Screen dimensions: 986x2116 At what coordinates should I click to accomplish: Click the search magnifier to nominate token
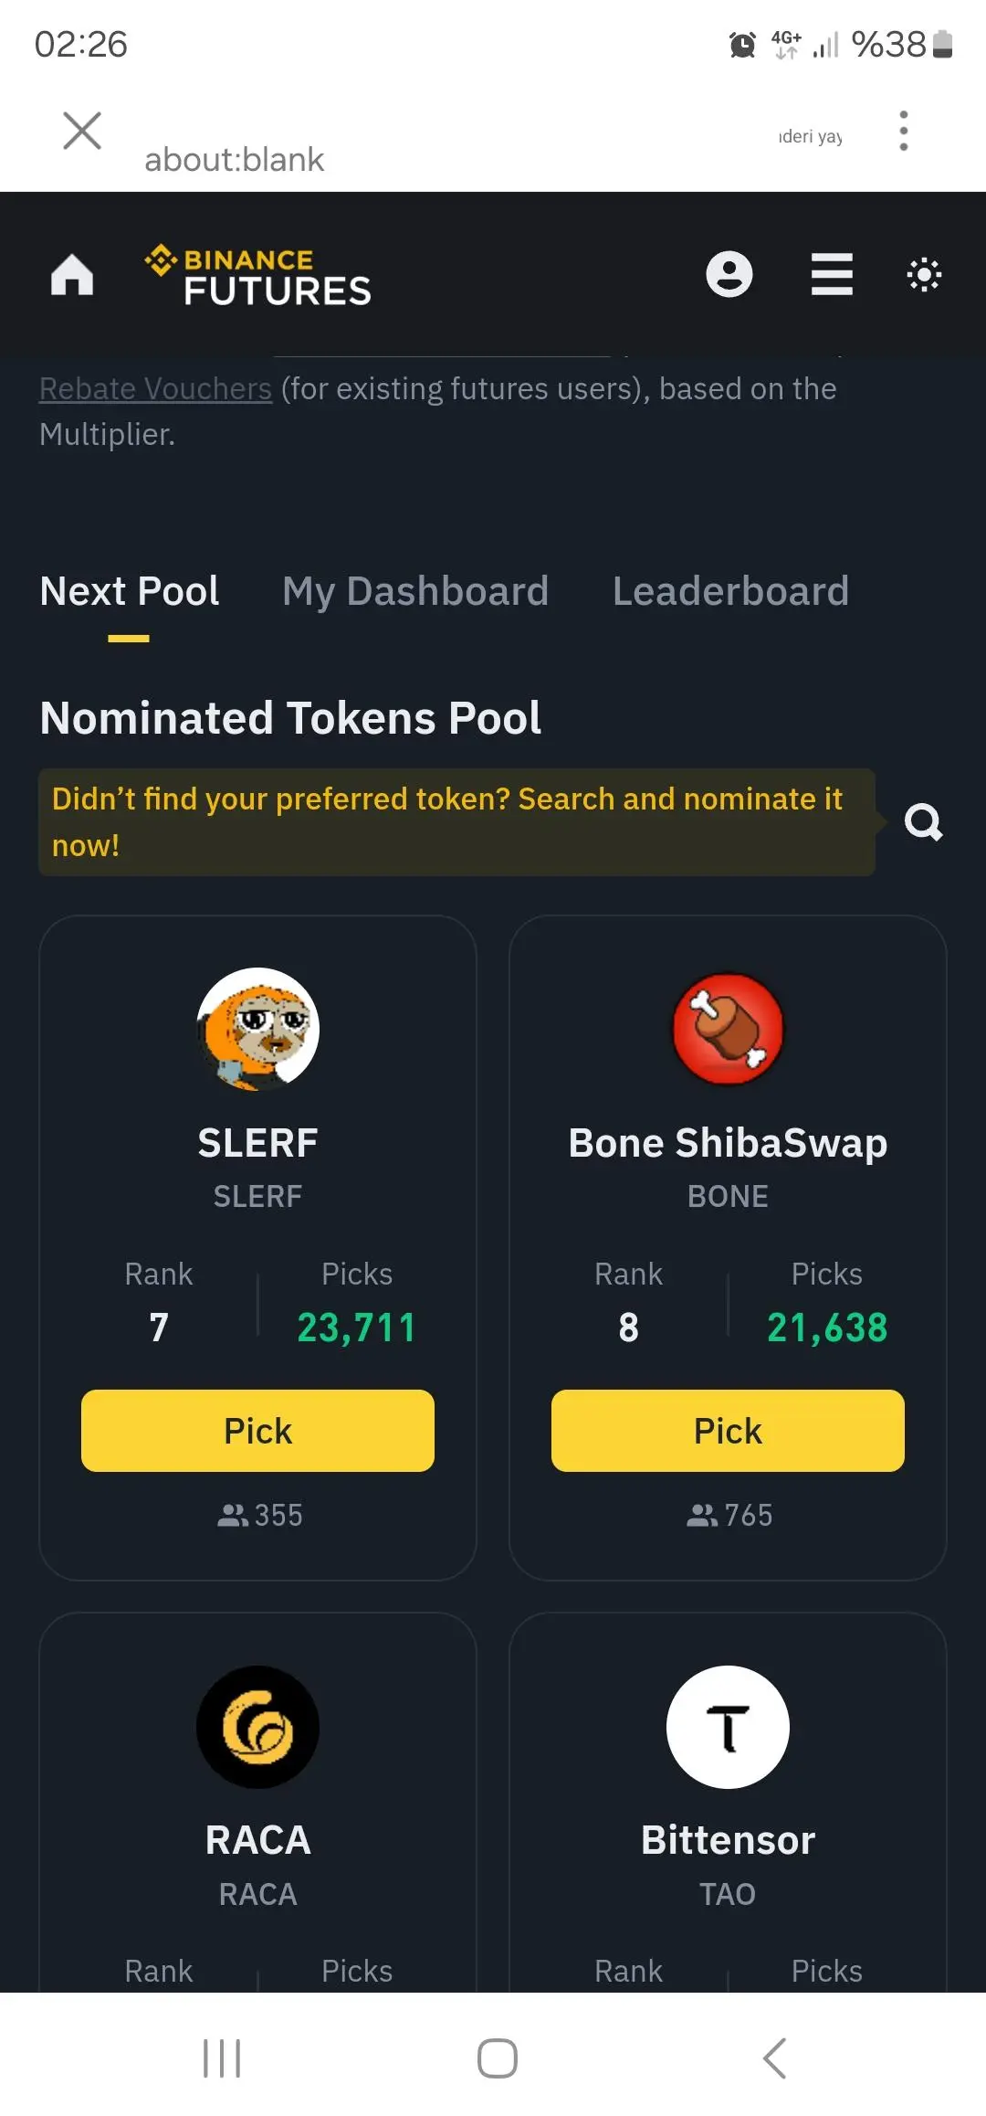click(x=923, y=822)
